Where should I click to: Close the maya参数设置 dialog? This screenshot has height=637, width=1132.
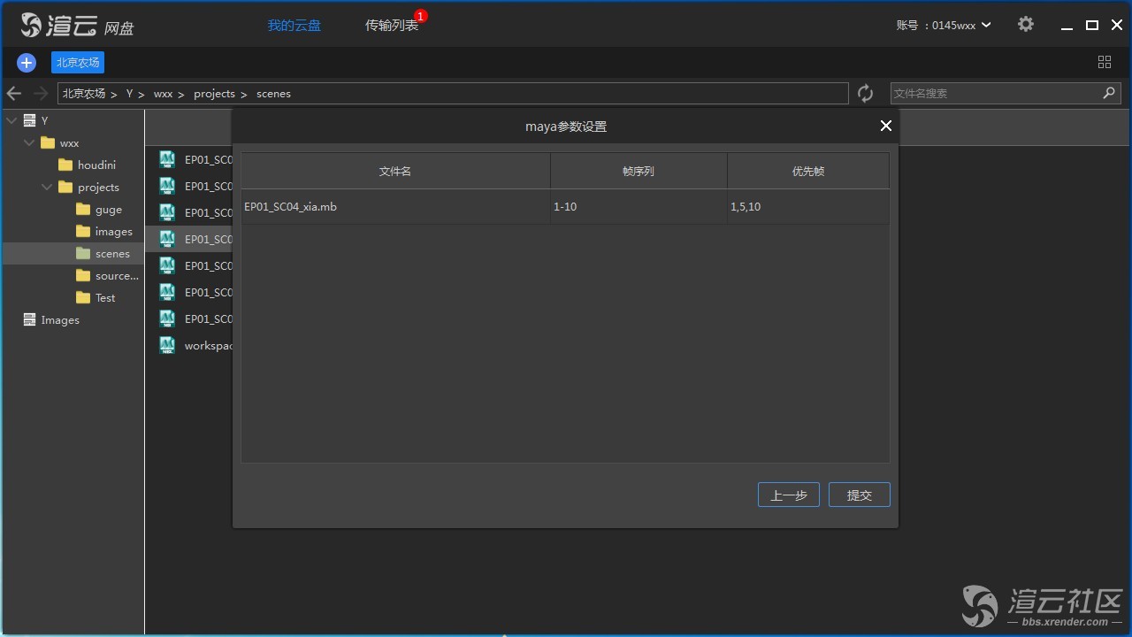point(885,127)
